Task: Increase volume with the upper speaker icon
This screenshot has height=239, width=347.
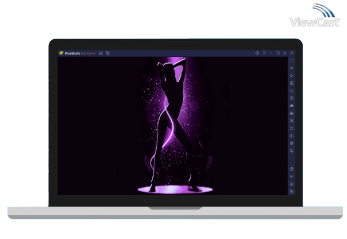Action: pos(292,68)
